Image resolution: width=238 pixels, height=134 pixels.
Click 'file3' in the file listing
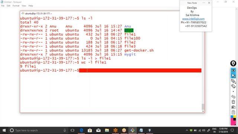pyautogui.click(x=130, y=46)
